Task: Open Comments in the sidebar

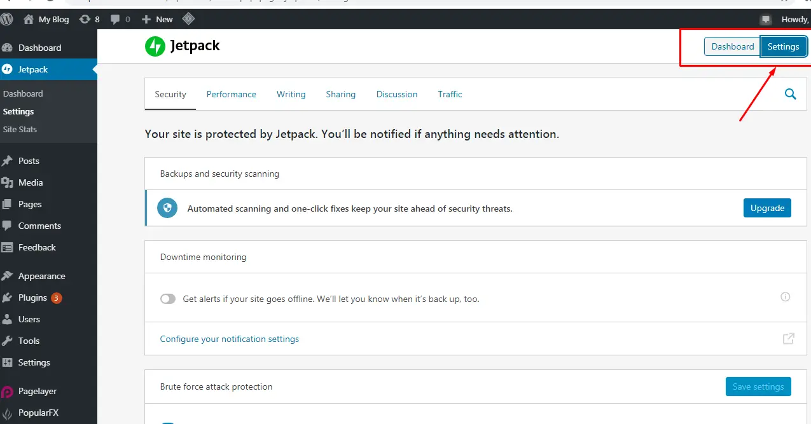Action: tap(48, 226)
